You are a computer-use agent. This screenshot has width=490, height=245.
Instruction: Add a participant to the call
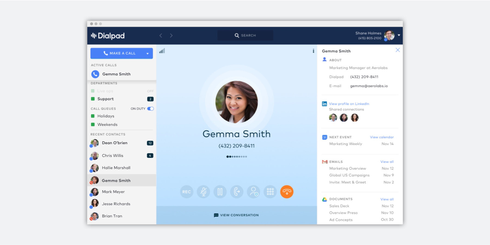(x=253, y=192)
